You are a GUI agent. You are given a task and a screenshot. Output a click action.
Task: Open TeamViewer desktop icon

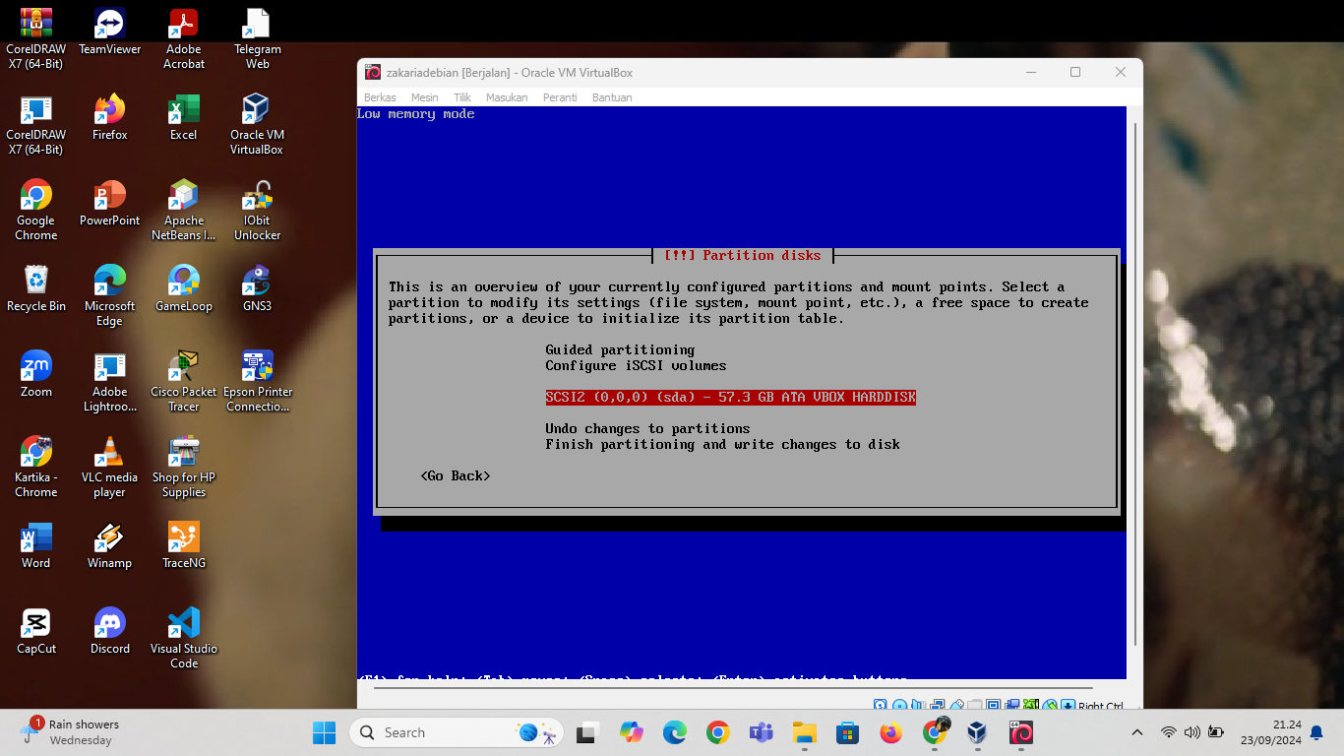click(x=109, y=32)
